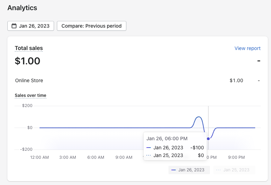Click the 6:00 AM axis label

[96, 157]
